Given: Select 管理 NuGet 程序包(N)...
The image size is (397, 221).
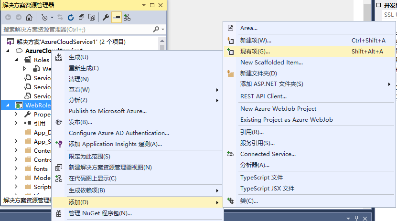Looking at the screenshot, I should click(137, 213).
